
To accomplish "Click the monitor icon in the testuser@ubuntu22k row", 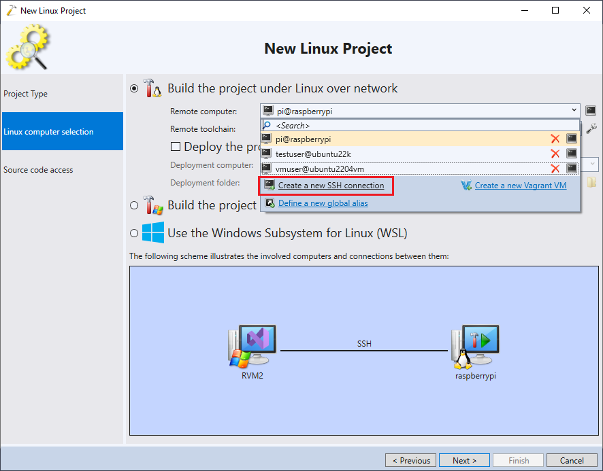I will tap(266, 154).
